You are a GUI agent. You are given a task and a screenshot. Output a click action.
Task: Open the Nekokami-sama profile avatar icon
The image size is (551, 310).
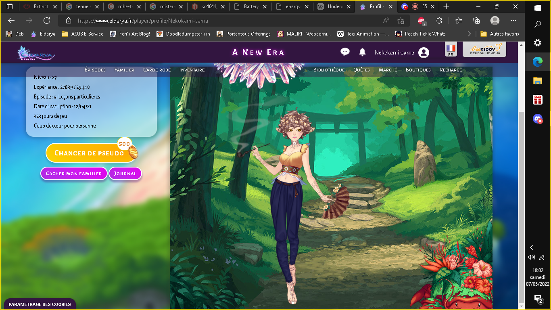point(424,52)
